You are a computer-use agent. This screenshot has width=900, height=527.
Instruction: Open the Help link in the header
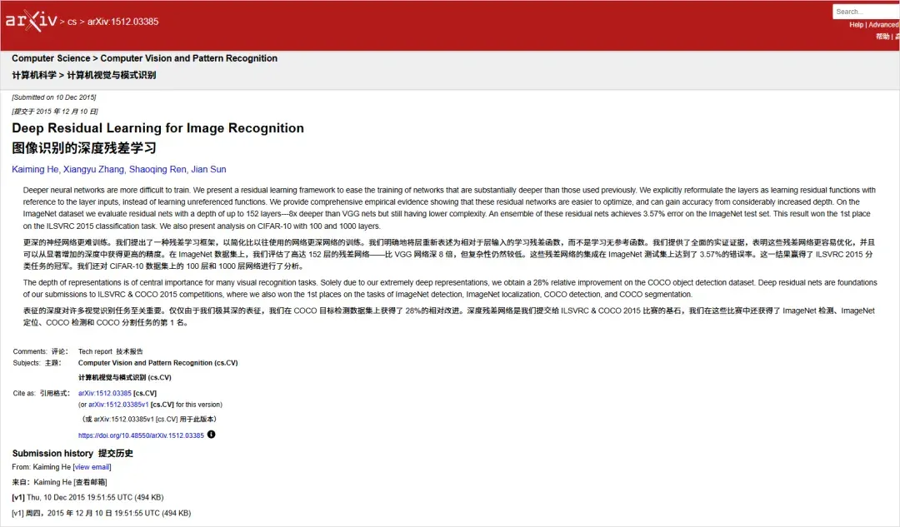point(856,25)
